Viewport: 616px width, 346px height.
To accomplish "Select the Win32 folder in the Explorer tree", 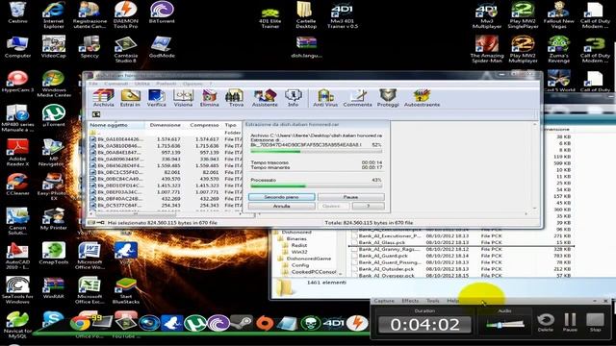I will [x=299, y=252].
